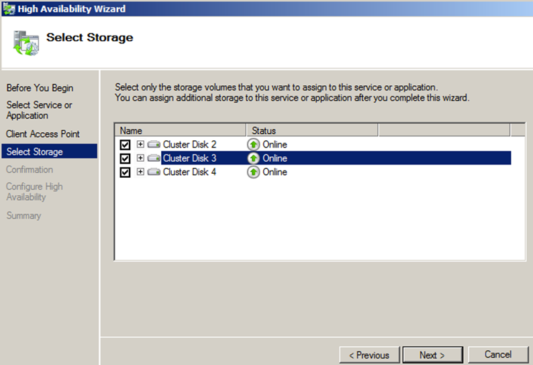The height and width of the screenshot is (365, 533).
Task: Expand the Cluster Disk 3 tree node
Action: coord(140,158)
